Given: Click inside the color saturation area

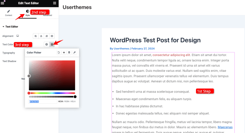Looking at the screenshot, I should click(x=52, y=75).
